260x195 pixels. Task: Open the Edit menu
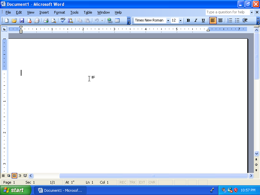(19, 12)
